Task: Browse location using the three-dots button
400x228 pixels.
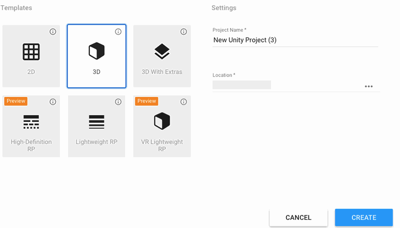Action: tap(369, 86)
